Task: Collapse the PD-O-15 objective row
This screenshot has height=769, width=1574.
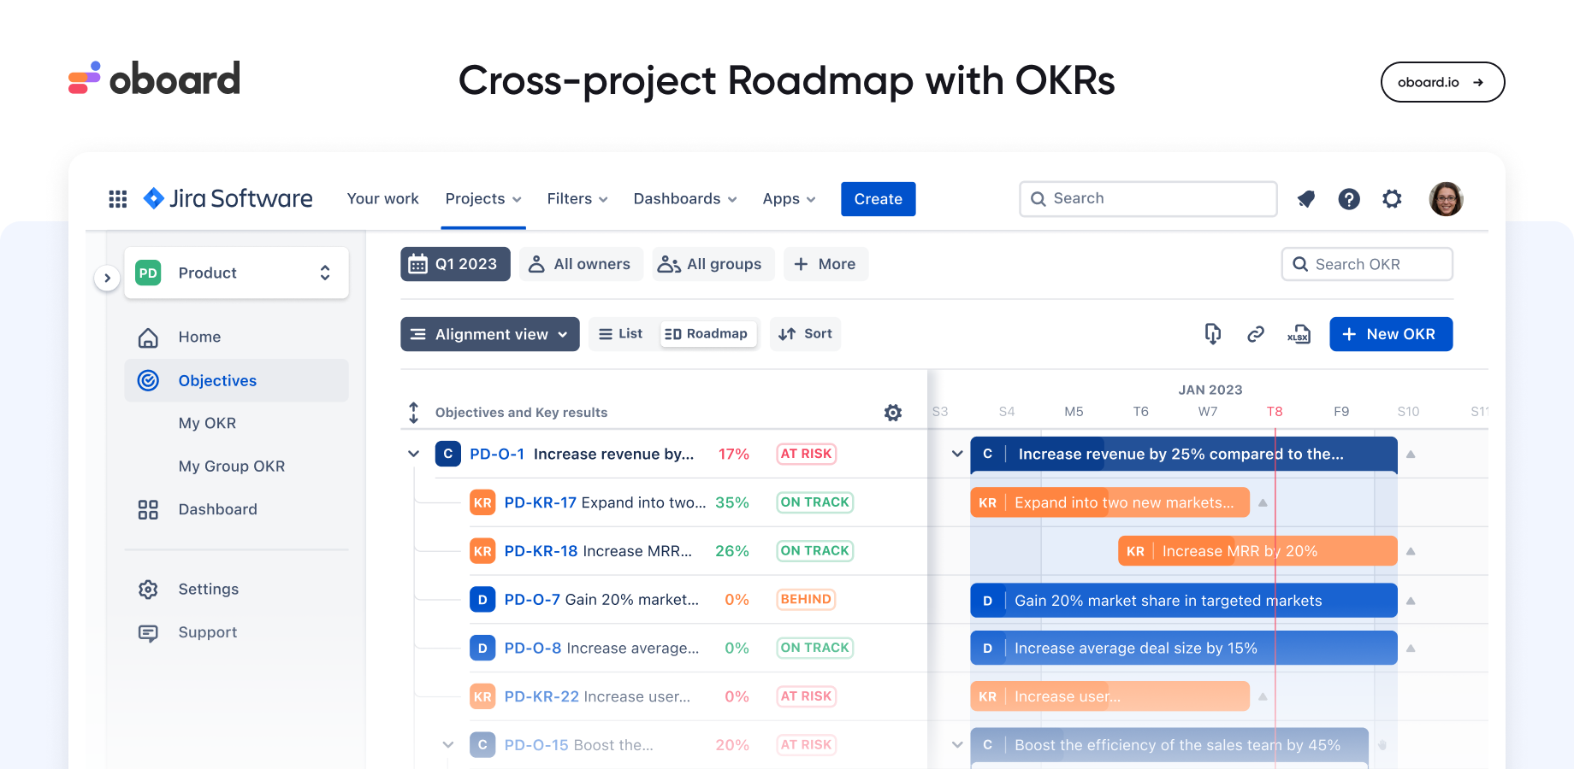Action: point(448,745)
